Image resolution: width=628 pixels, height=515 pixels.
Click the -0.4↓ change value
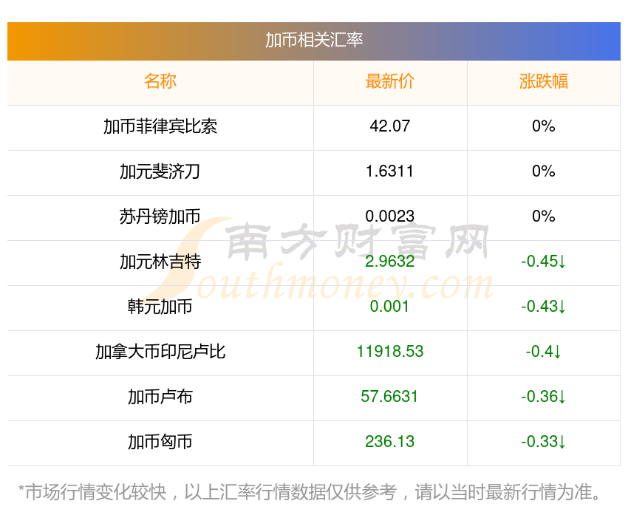[544, 352]
